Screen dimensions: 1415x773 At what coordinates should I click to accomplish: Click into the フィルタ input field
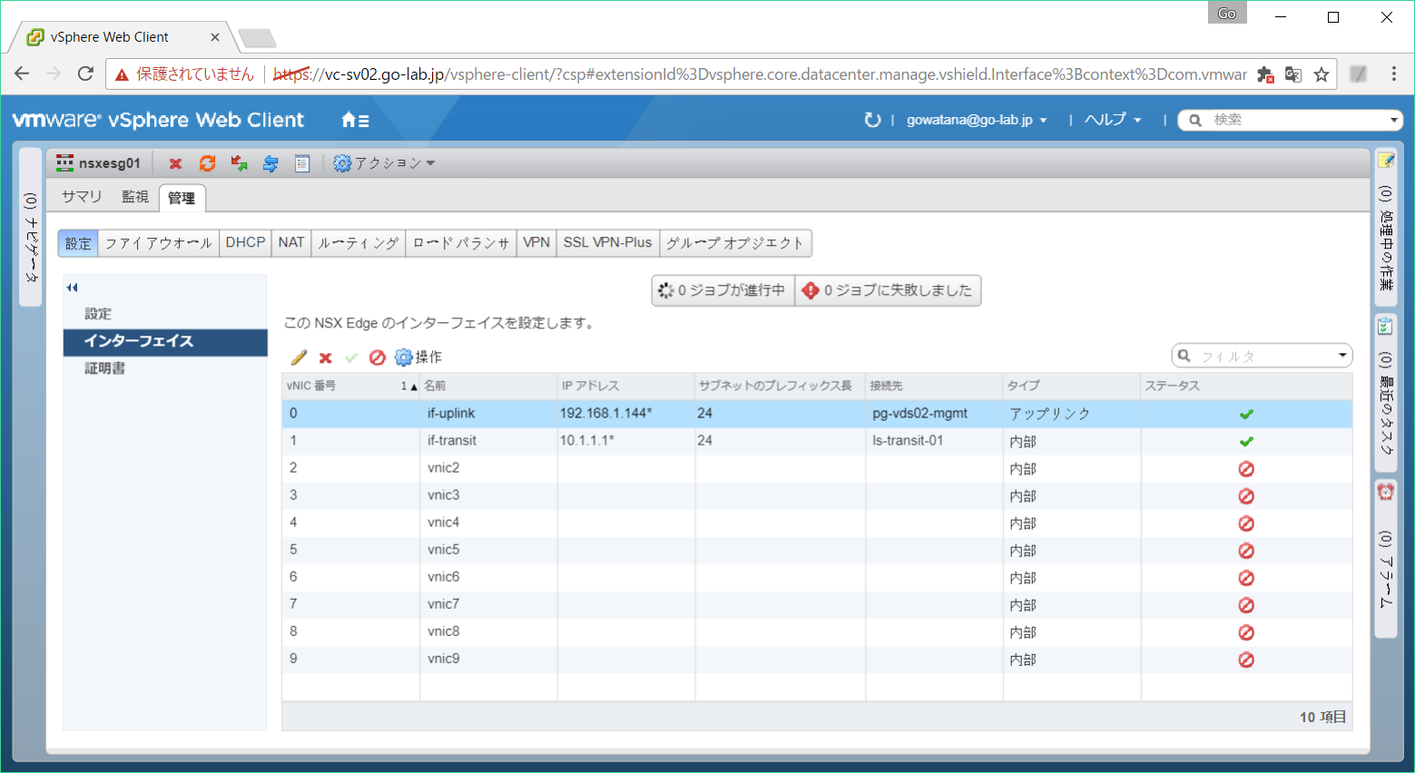(1263, 357)
